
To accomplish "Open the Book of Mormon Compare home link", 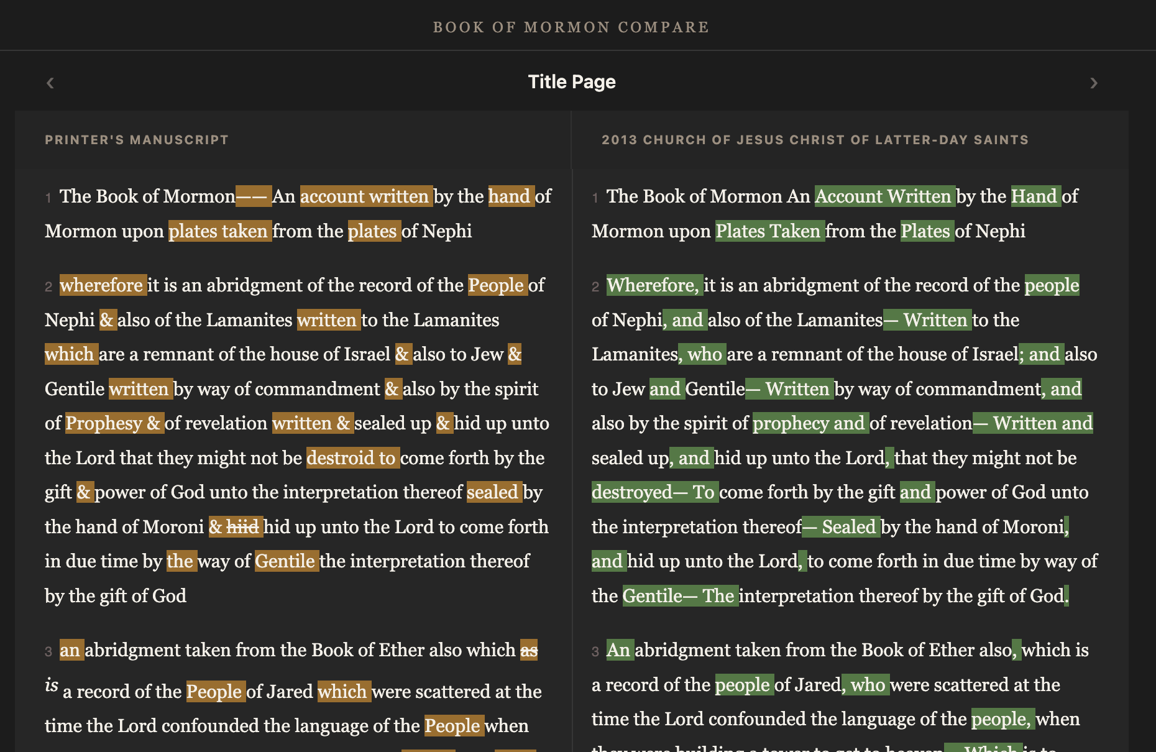I will [x=571, y=27].
